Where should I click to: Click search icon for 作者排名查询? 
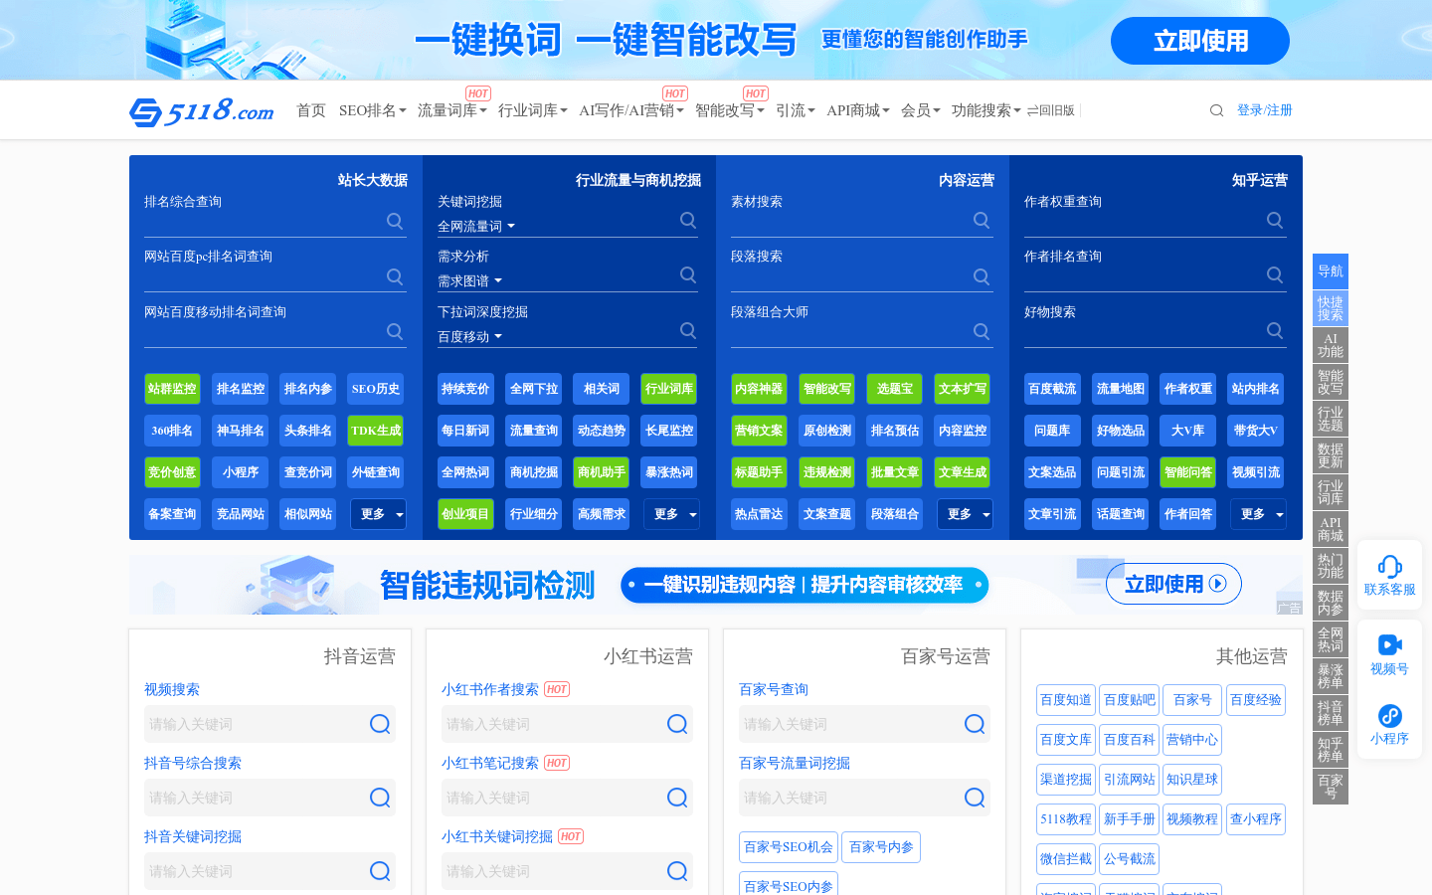pos(1275,274)
